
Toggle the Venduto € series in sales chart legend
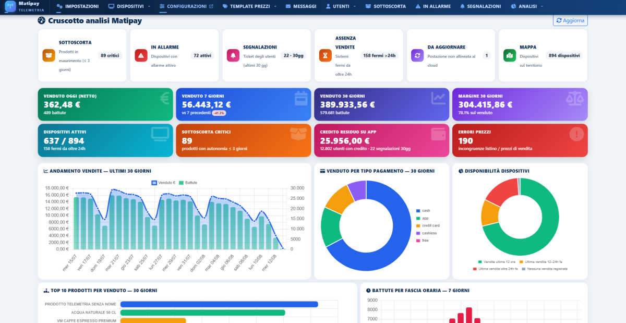163,183
